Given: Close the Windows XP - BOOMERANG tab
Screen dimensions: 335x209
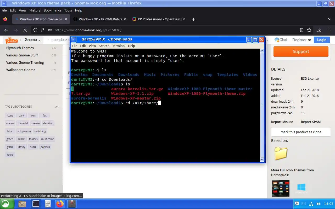Looking at the screenshot, I should (x=125, y=19).
